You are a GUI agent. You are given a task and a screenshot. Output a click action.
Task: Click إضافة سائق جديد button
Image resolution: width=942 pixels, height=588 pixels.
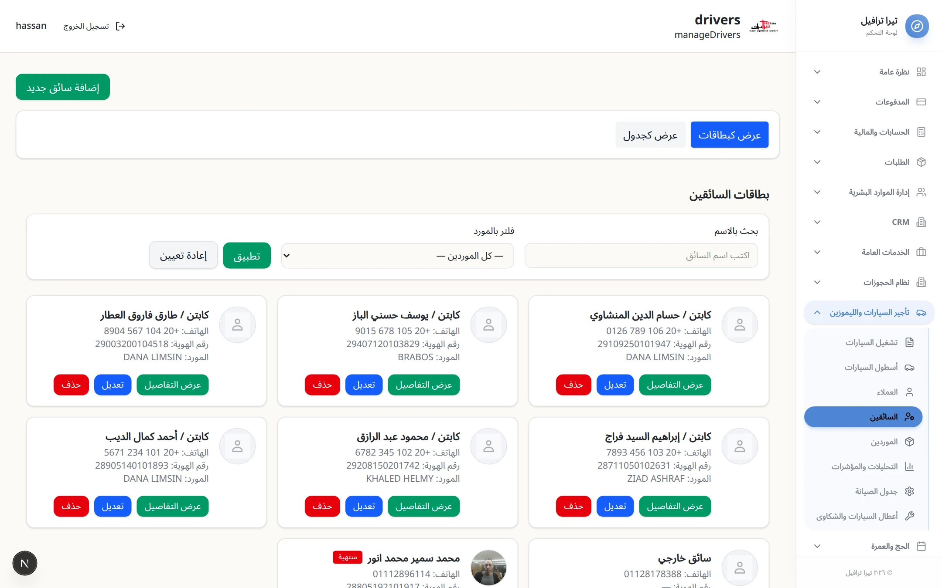click(x=63, y=87)
